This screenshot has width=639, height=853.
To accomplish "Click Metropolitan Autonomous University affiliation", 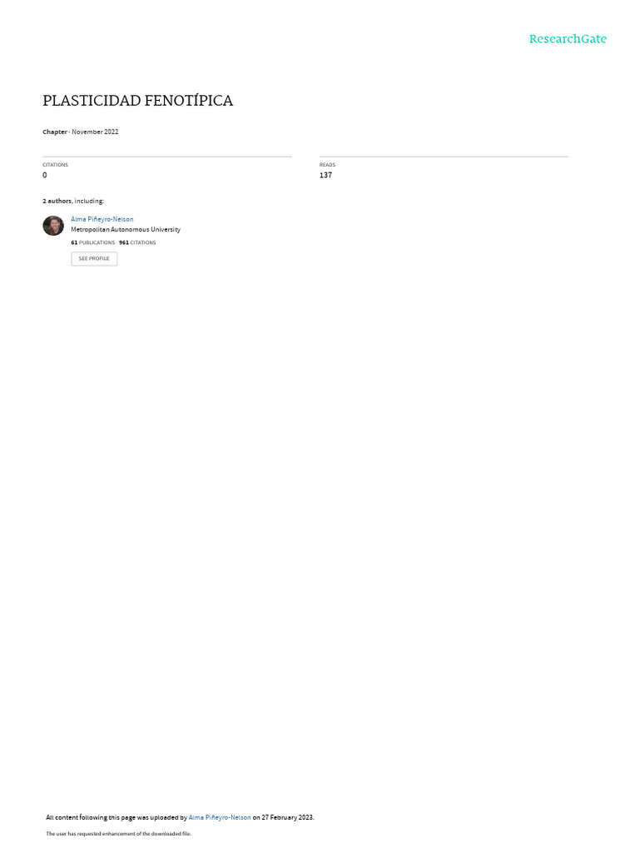I will [126, 230].
